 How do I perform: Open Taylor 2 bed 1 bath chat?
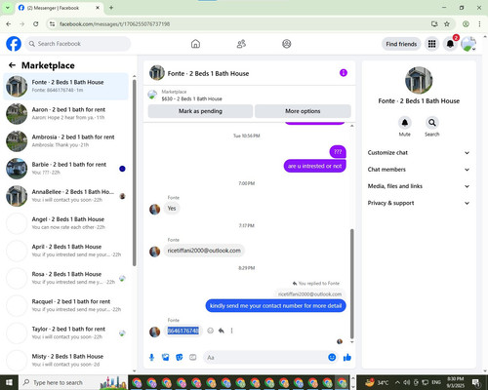[x=66, y=332]
